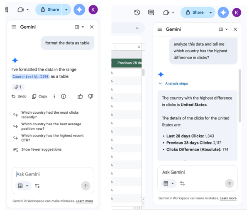This screenshot has height=217, width=249.
Task: Open Learn more link in left panel
Action: coord(84,201)
